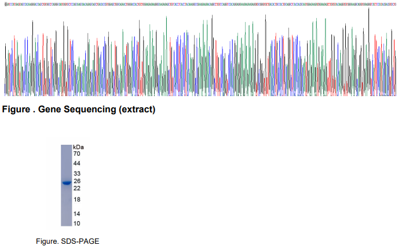The width and height of the screenshot is (402, 249).
Task: Click the dark blue protein band
Action: point(67,183)
